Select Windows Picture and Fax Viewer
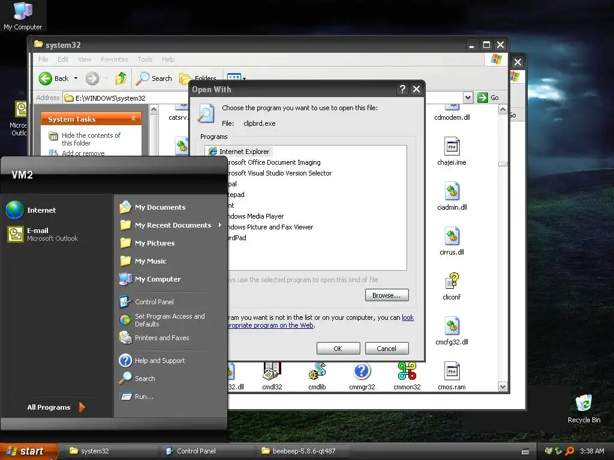This screenshot has height=460, width=614. coord(270,227)
